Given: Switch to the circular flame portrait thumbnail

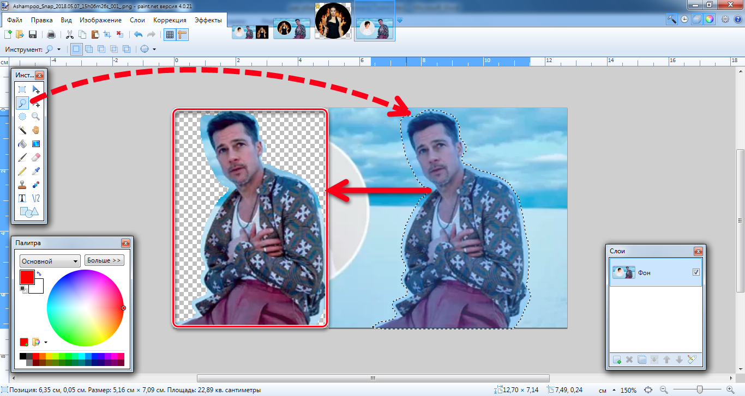Looking at the screenshot, I should (333, 21).
